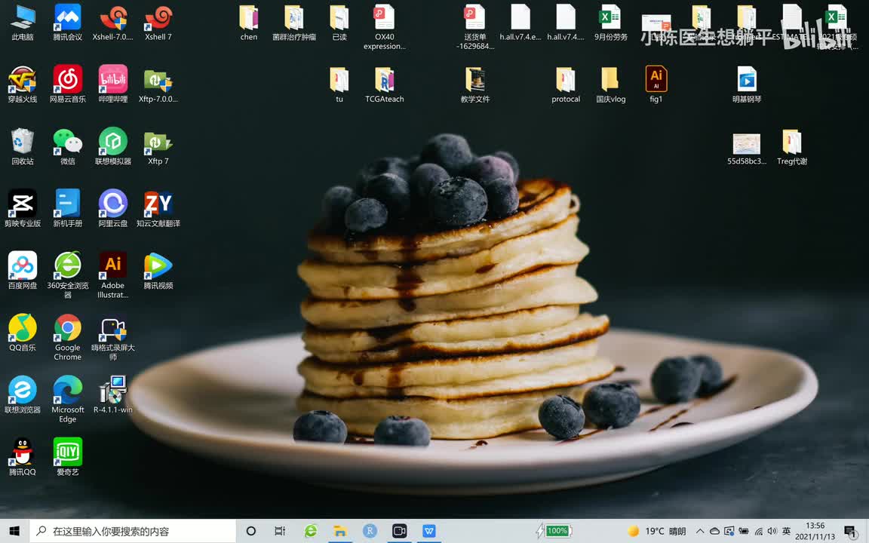
Task: Toggle the 英 input method indicator
Action: coord(786,531)
